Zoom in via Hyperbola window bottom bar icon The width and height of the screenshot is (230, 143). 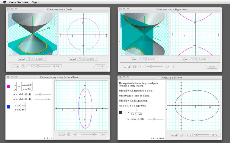coord(129,67)
